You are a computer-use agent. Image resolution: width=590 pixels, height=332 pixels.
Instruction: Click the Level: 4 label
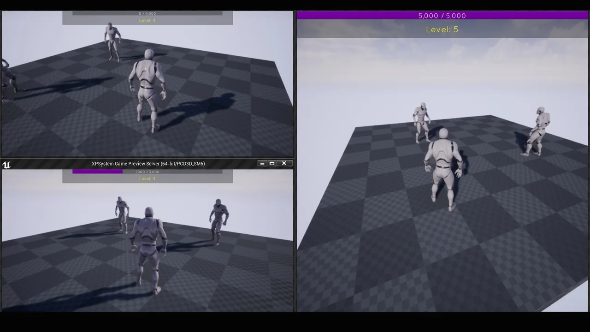click(147, 21)
